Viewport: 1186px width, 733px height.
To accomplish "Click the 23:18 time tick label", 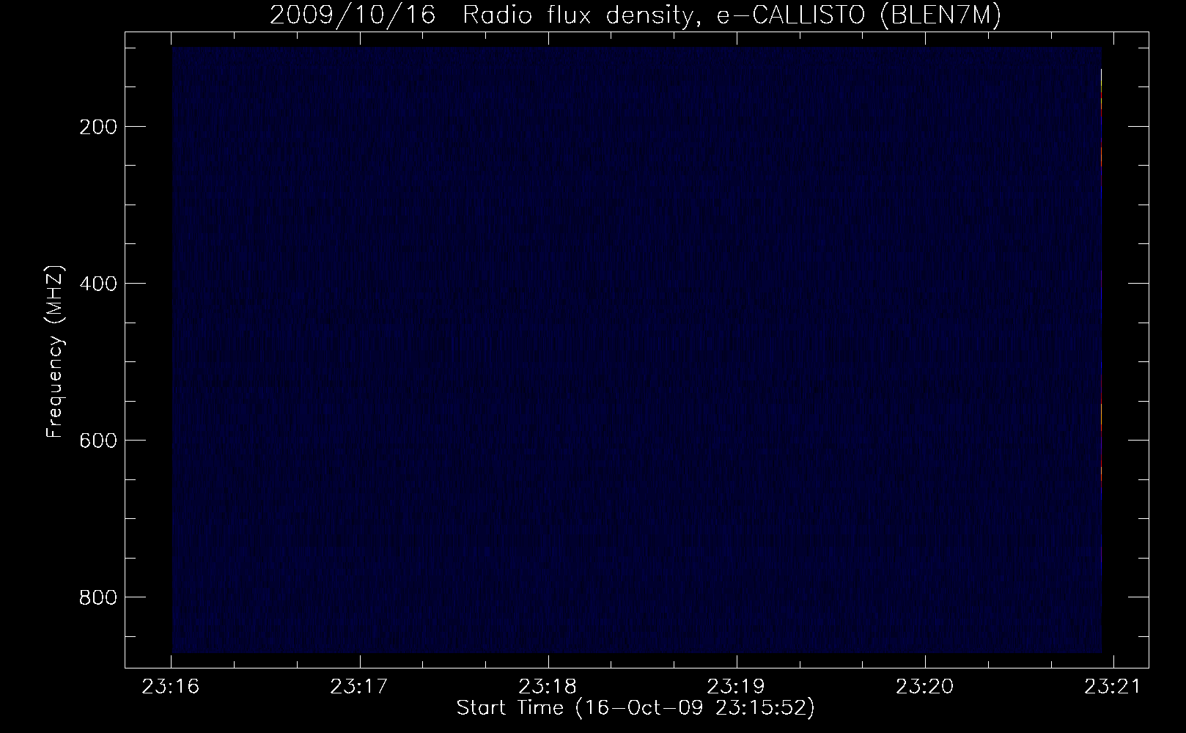I will [548, 687].
